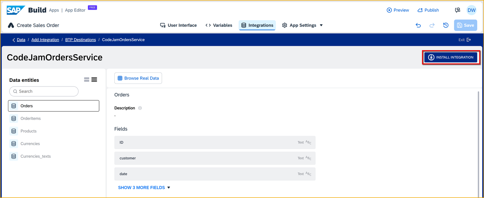Click the Orders database icon
The height and width of the screenshot is (198, 484).
click(x=13, y=106)
